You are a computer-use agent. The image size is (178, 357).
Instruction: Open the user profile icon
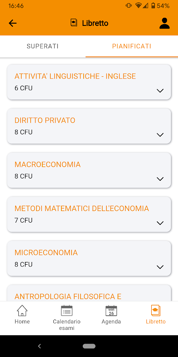164,23
